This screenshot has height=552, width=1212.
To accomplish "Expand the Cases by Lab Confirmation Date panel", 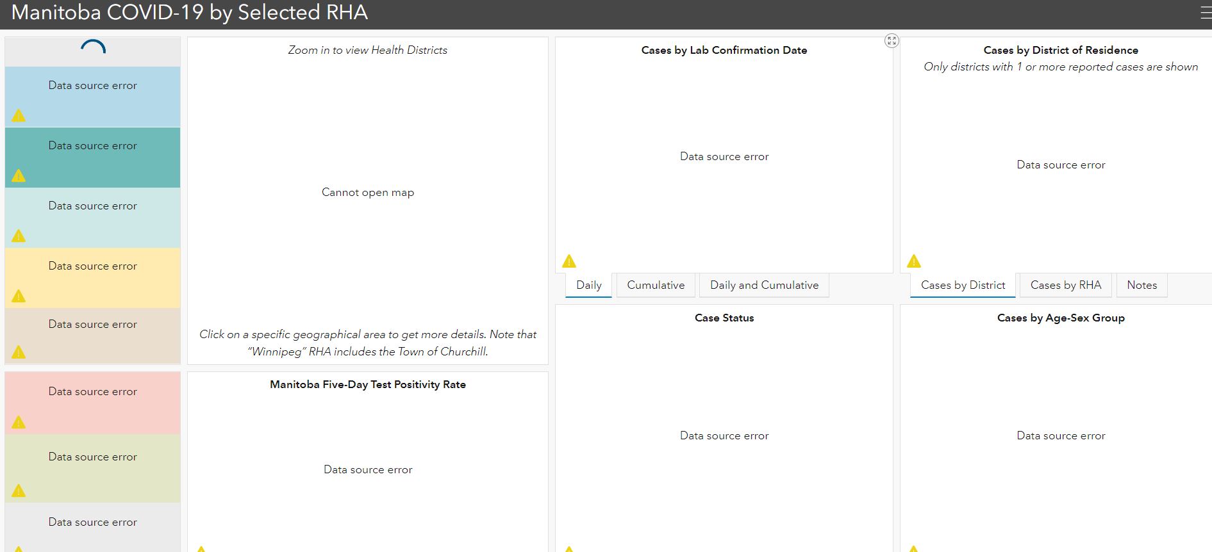I will [892, 41].
